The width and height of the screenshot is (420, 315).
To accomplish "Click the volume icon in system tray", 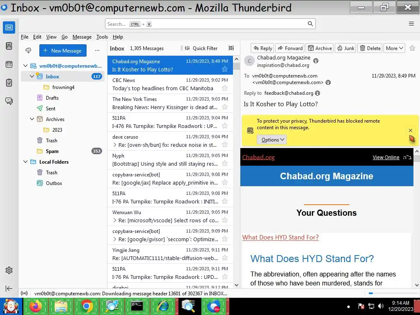I will tap(381, 306).
